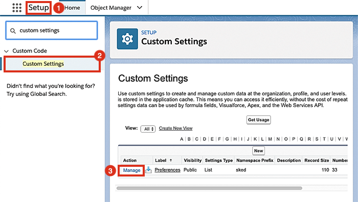The width and height of the screenshot is (358, 202).
Task: Click Manage for Preferences
Action: coord(131,170)
